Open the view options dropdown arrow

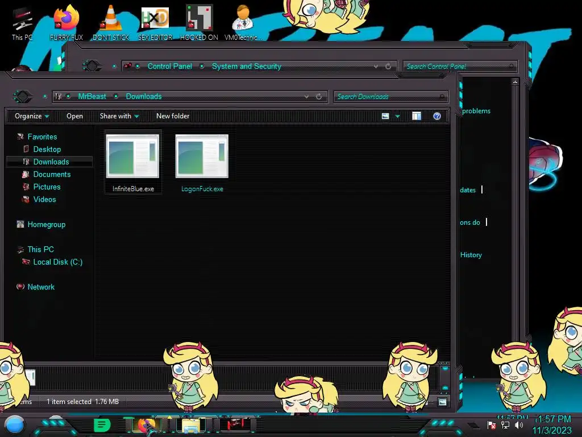click(x=397, y=116)
